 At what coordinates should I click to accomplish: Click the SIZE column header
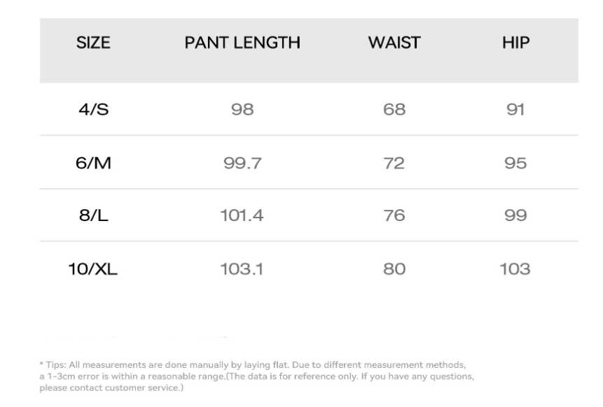click(x=93, y=43)
